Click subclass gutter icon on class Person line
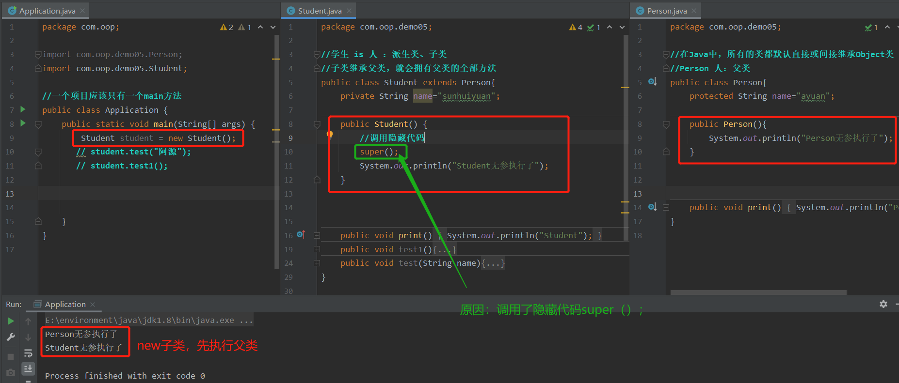The image size is (899, 383). 653,81
